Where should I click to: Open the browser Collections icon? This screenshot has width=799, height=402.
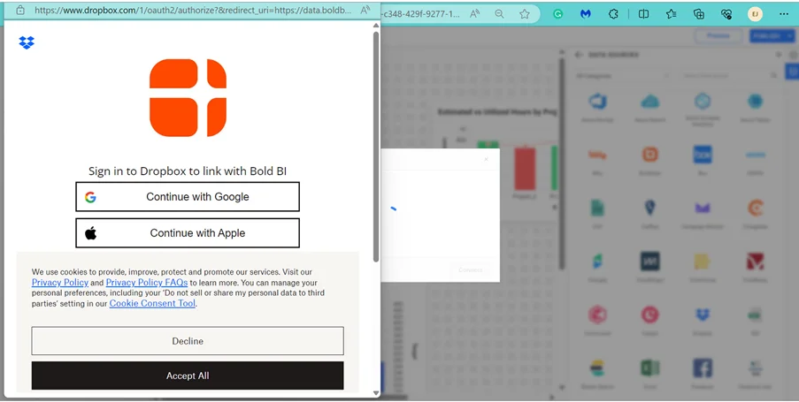(698, 14)
